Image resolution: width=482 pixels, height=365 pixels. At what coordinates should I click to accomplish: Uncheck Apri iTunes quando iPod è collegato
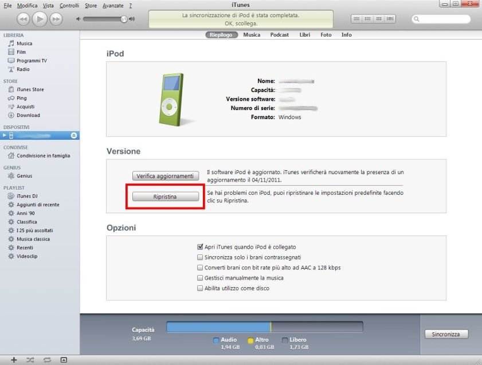[200, 247]
